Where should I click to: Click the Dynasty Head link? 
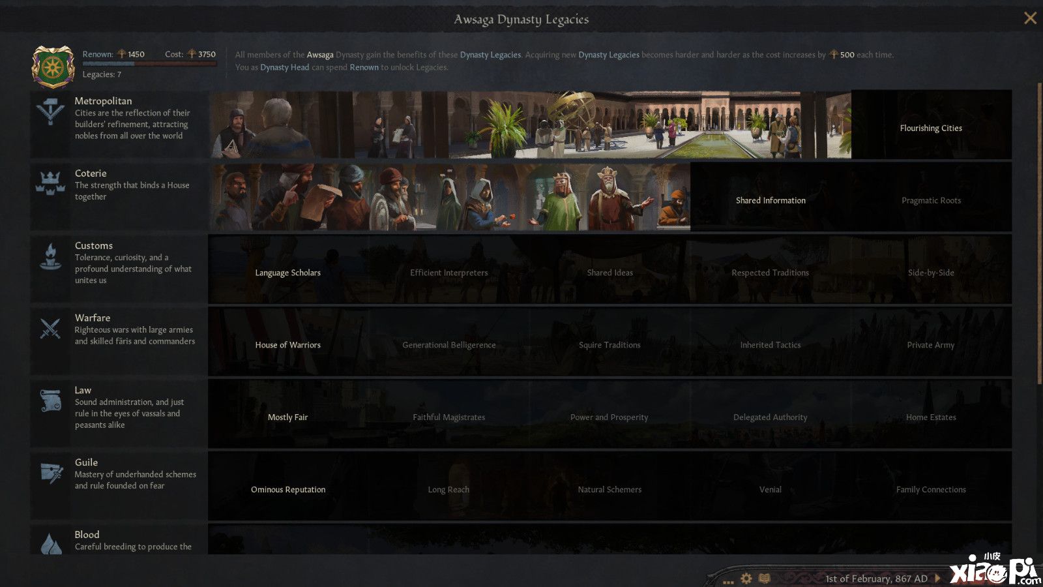click(x=285, y=67)
